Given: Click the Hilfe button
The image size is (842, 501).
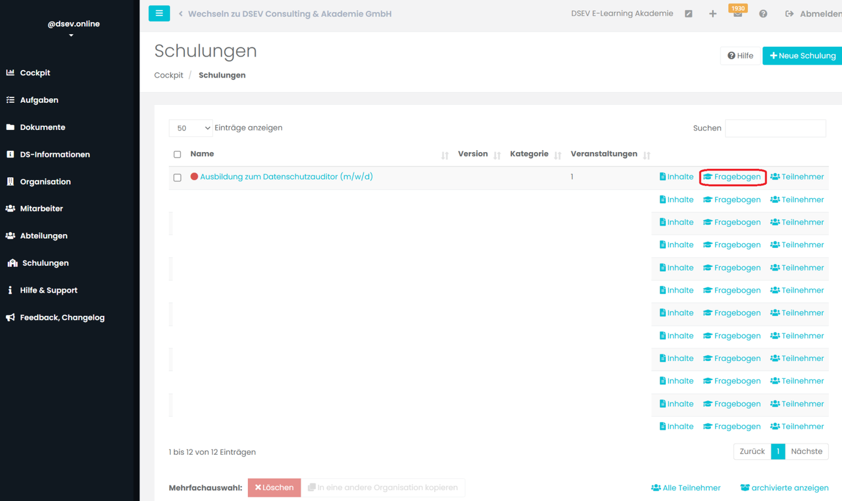Looking at the screenshot, I should pyautogui.click(x=740, y=56).
